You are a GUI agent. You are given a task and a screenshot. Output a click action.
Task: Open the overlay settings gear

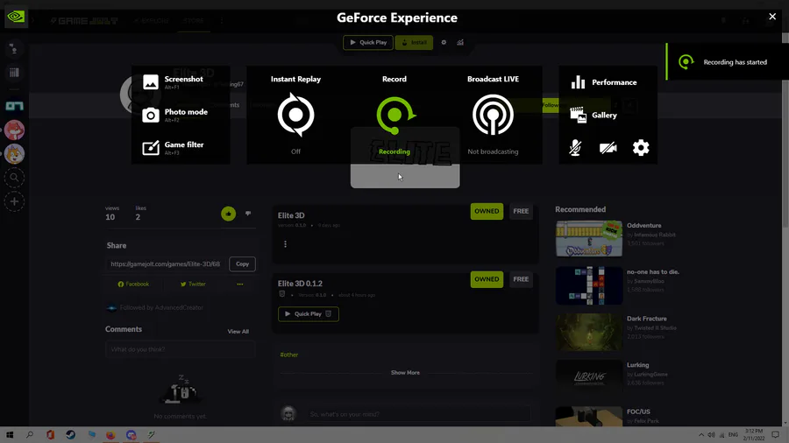point(641,148)
